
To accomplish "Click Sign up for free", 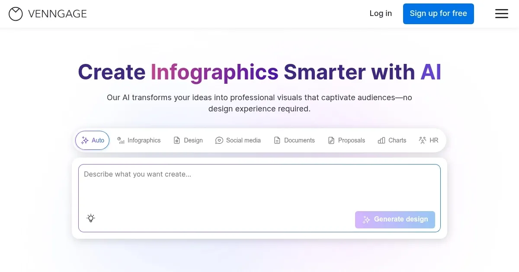I will click(438, 13).
